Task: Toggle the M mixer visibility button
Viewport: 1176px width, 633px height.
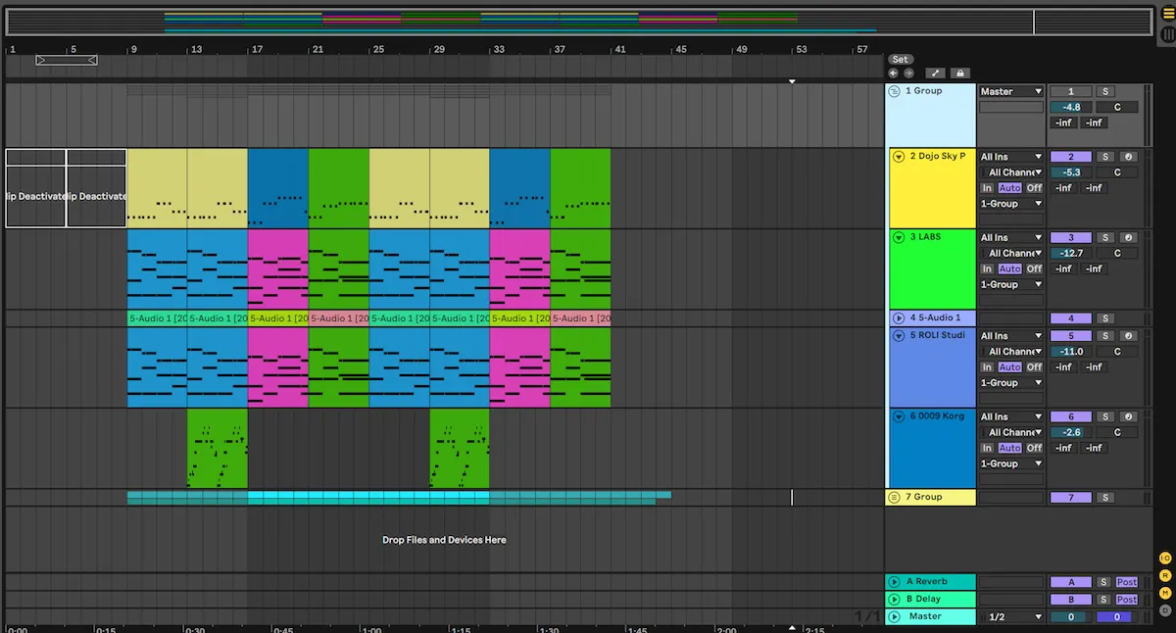Action: click(1165, 593)
